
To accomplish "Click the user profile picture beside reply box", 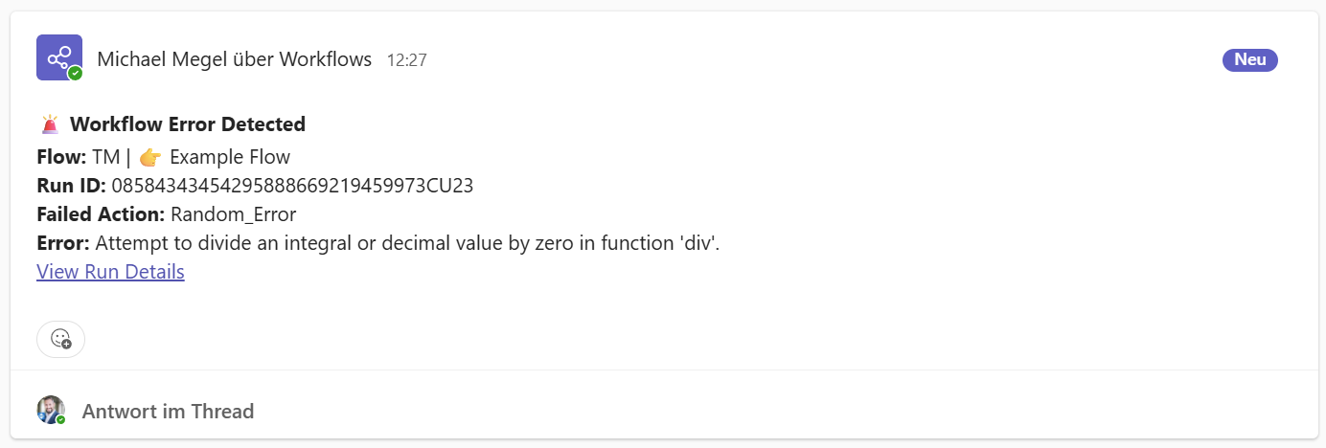I will (x=50, y=410).
